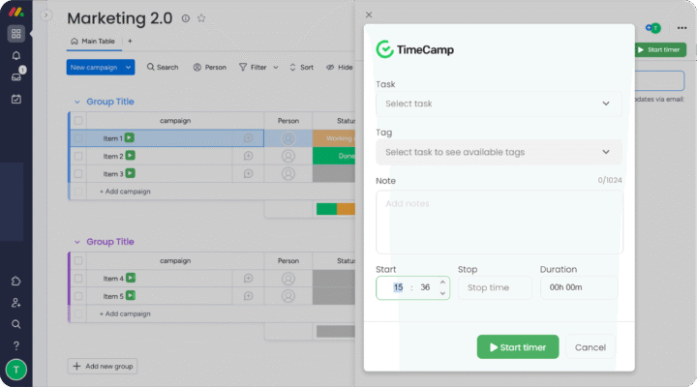Show board info next to Marketing 2.0
The image size is (697, 387).
(186, 18)
